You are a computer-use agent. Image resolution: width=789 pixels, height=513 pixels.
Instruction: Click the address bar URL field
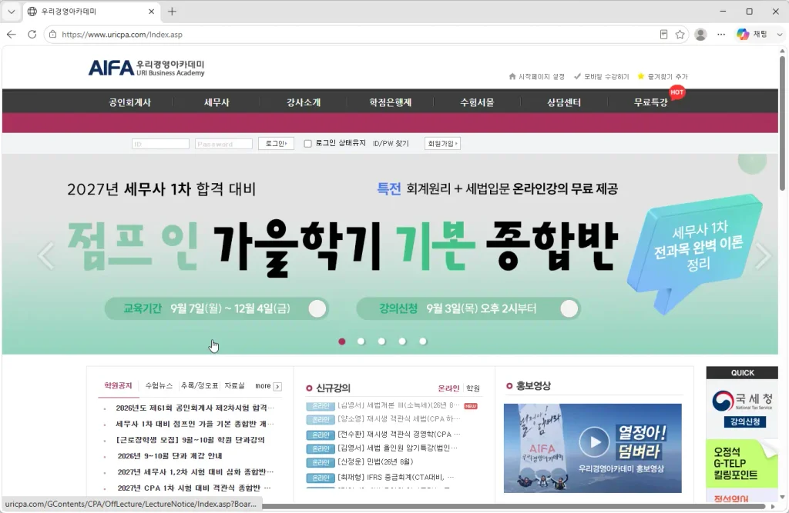coord(352,34)
